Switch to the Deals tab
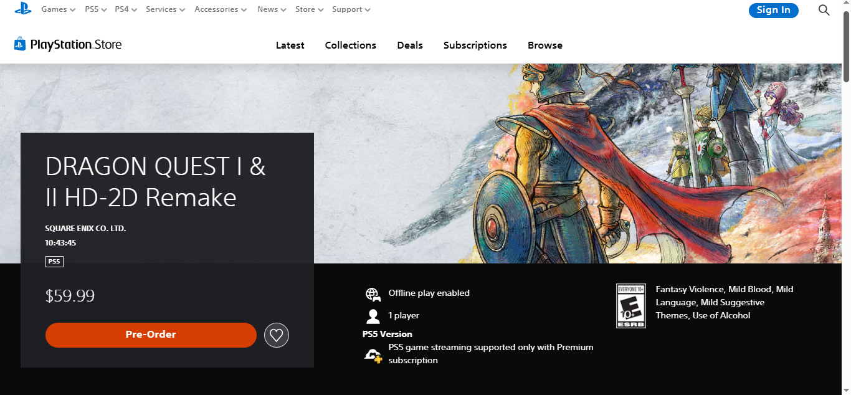851x395 pixels. pyautogui.click(x=410, y=45)
